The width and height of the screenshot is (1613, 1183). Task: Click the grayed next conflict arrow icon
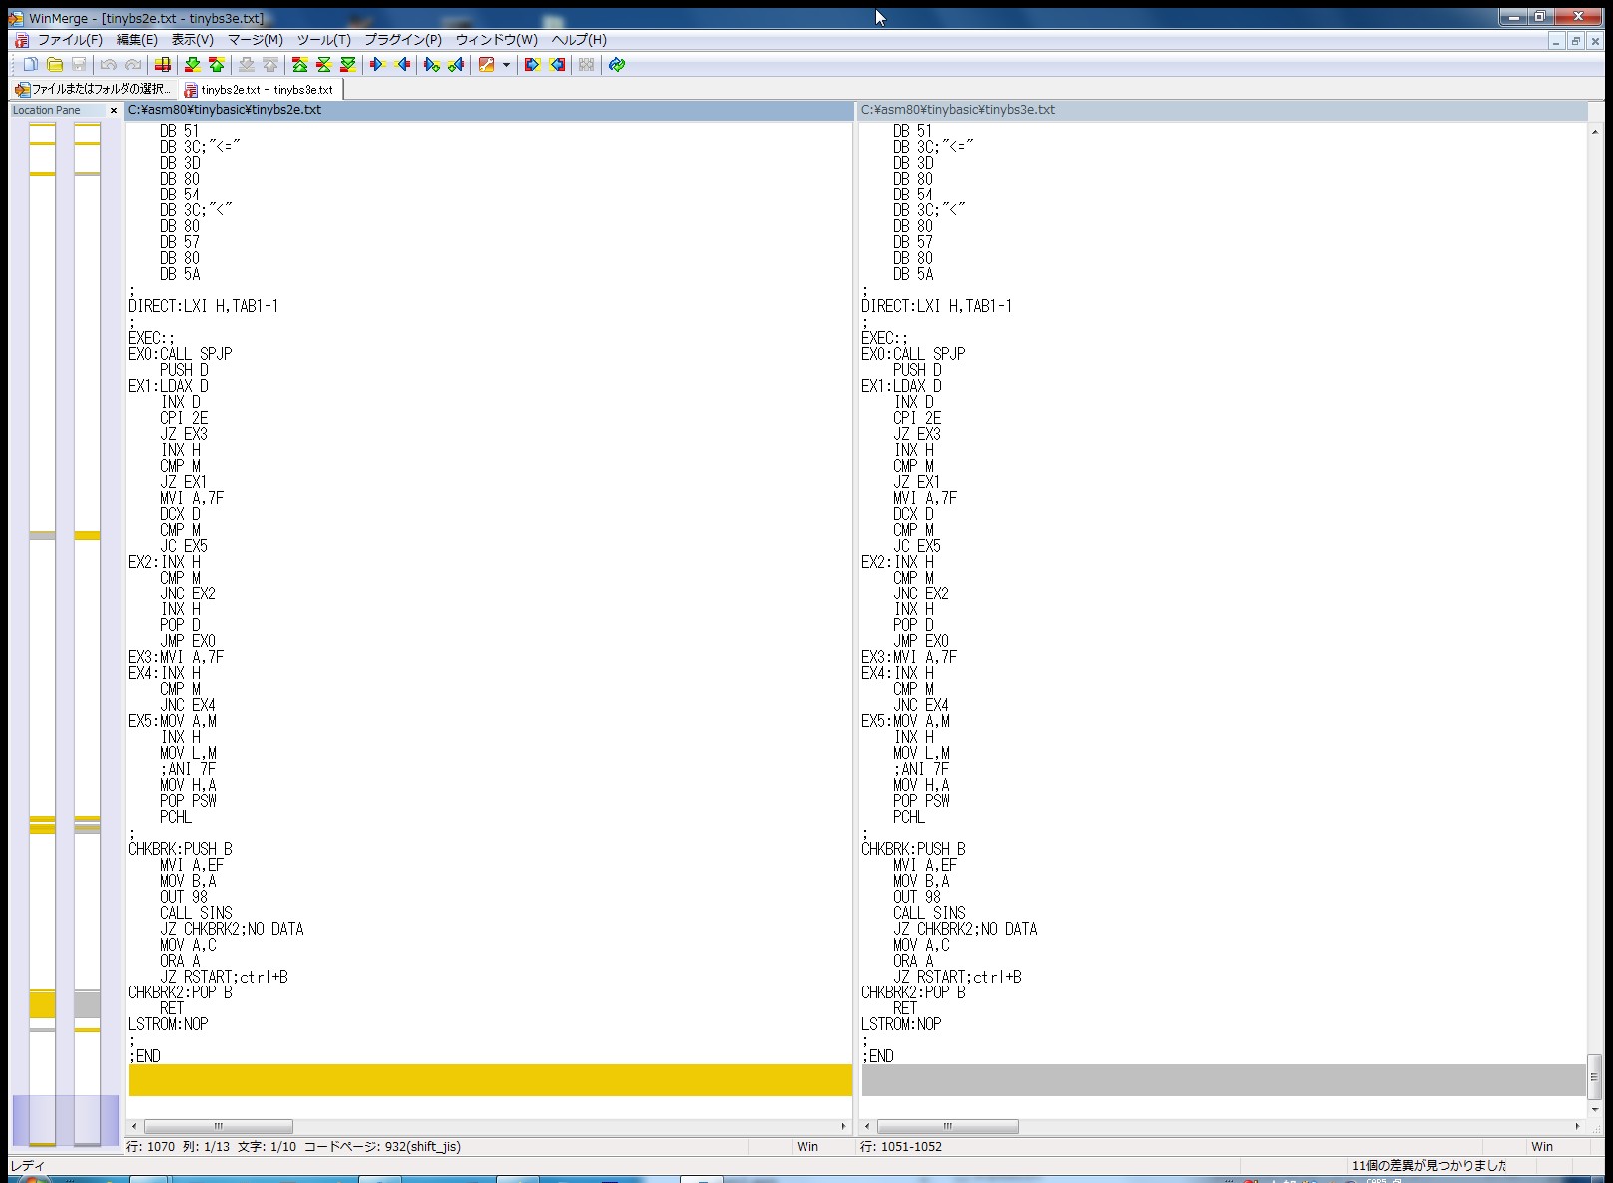click(247, 65)
